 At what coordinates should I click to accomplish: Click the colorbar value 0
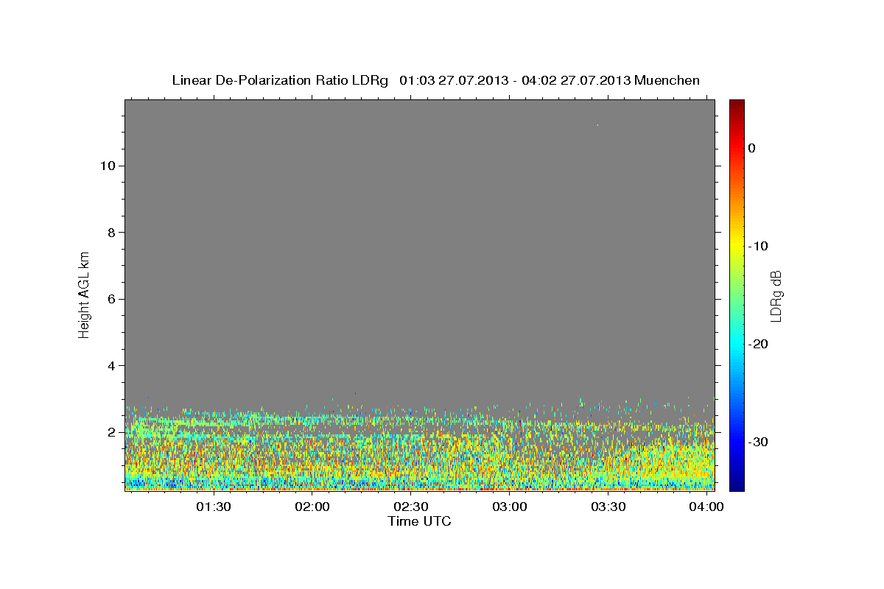click(752, 148)
